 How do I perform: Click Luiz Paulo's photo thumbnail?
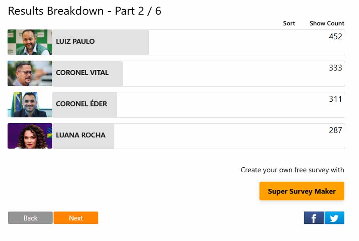point(30,42)
